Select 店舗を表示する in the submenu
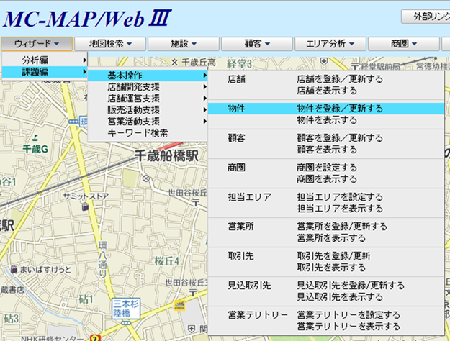 coord(327,90)
